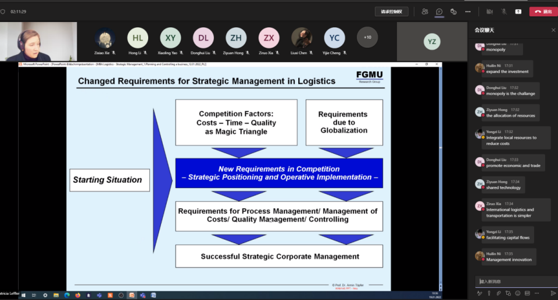
Task: Click the meeting chat bubble icon
Action: coord(439,12)
